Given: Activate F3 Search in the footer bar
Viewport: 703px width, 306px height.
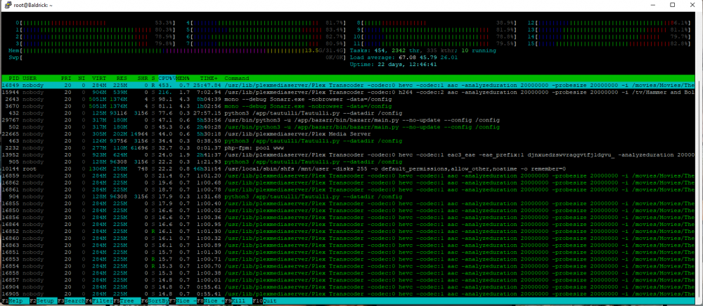Looking at the screenshot, I should (71, 301).
